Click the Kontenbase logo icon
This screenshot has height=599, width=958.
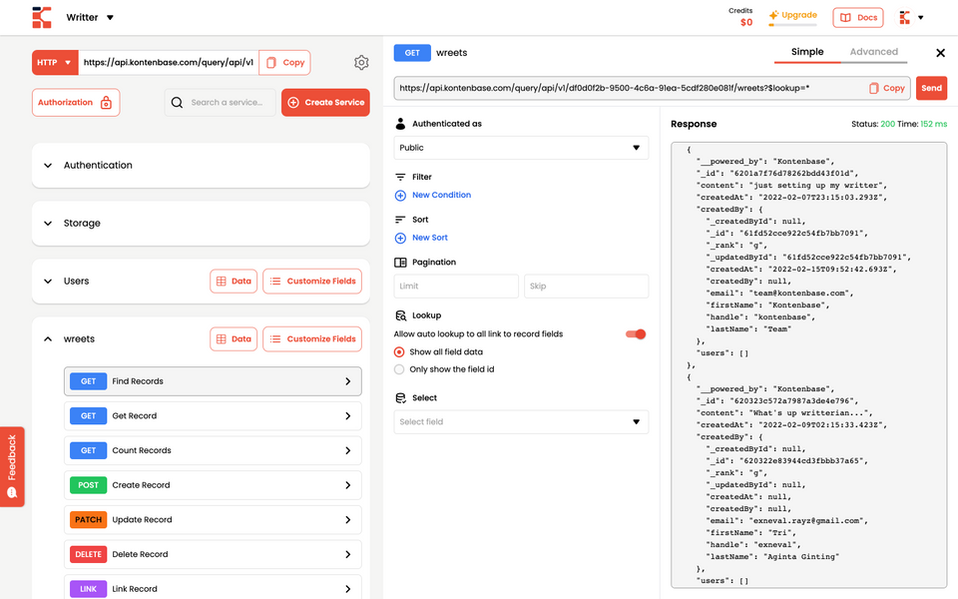(42, 17)
